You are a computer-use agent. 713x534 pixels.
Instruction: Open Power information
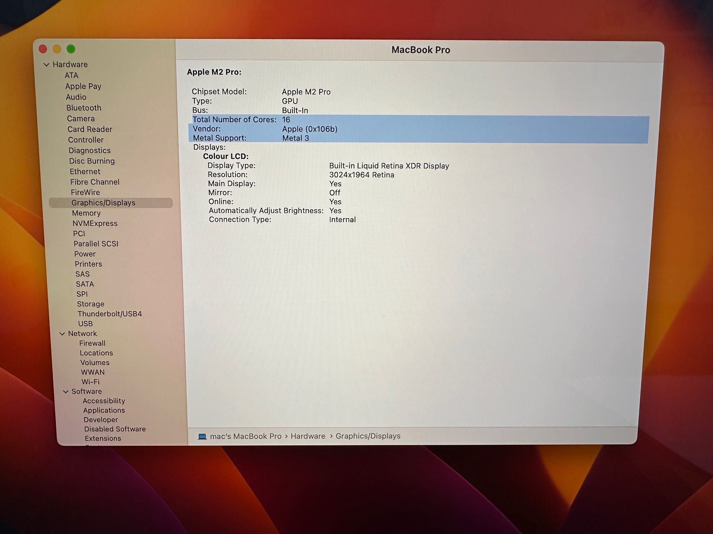point(85,254)
